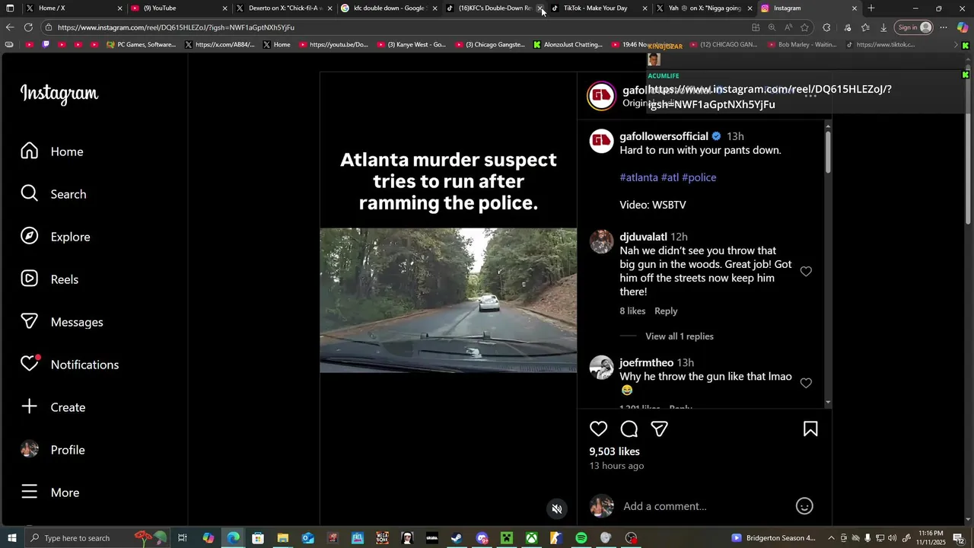Viewport: 974px width, 548px height.
Task: Switch to TikTok - Make Your Day tab
Action: point(599,8)
